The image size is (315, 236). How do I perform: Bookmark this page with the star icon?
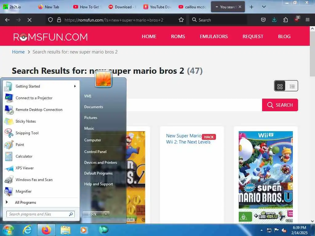click(x=181, y=20)
